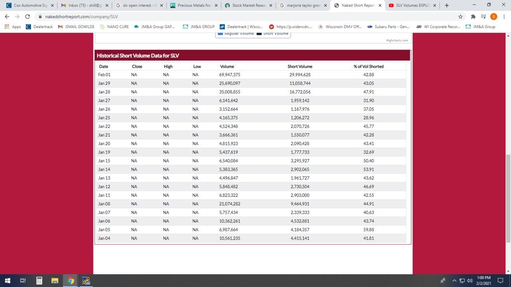Image resolution: width=511 pixels, height=287 pixels.
Task: Select the 59.88 percent shorted cell
Action: 368,230
